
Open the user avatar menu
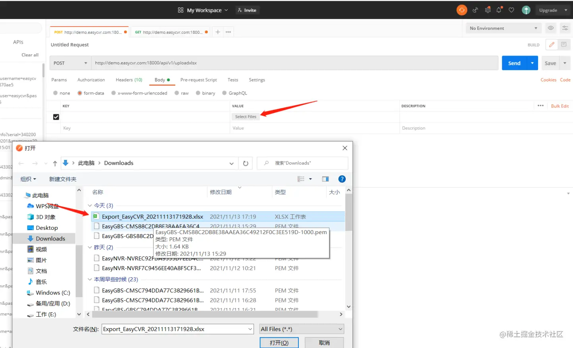[526, 10]
